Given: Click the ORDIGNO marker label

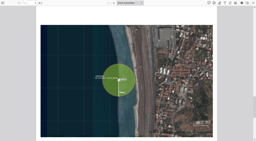Looking at the screenshot, I should click(123, 79).
